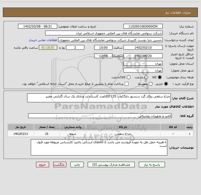This screenshot has width=201, height=195.
Task: Click the شعله unit cell
Action: coord(73,134)
